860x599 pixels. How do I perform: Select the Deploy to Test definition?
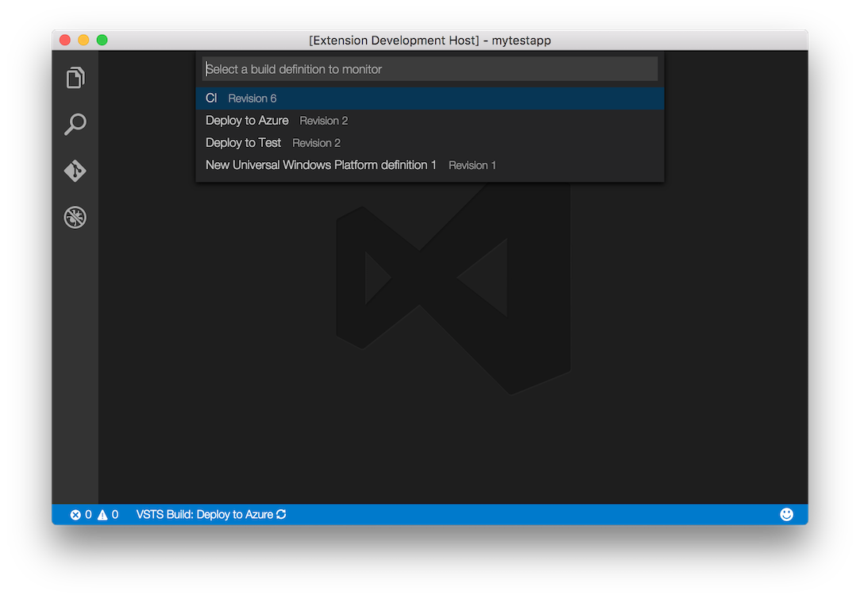click(430, 143)
